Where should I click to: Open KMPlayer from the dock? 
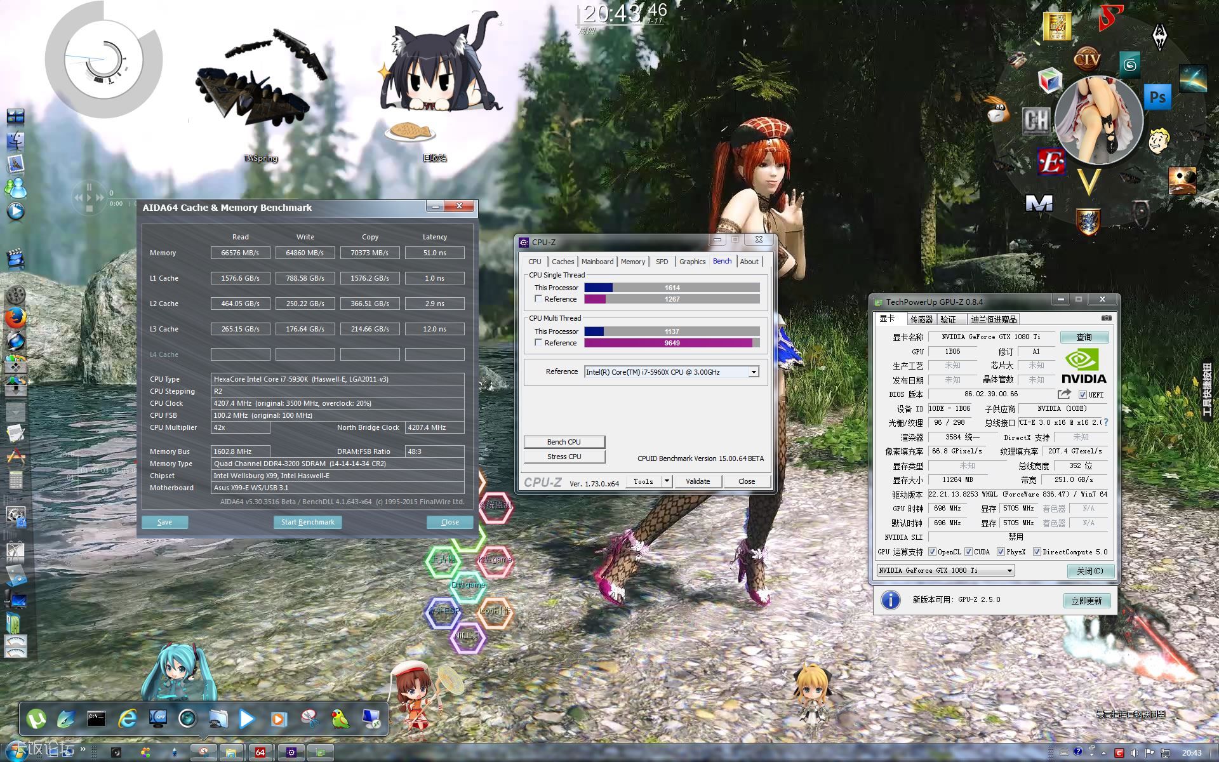point(157,719)
